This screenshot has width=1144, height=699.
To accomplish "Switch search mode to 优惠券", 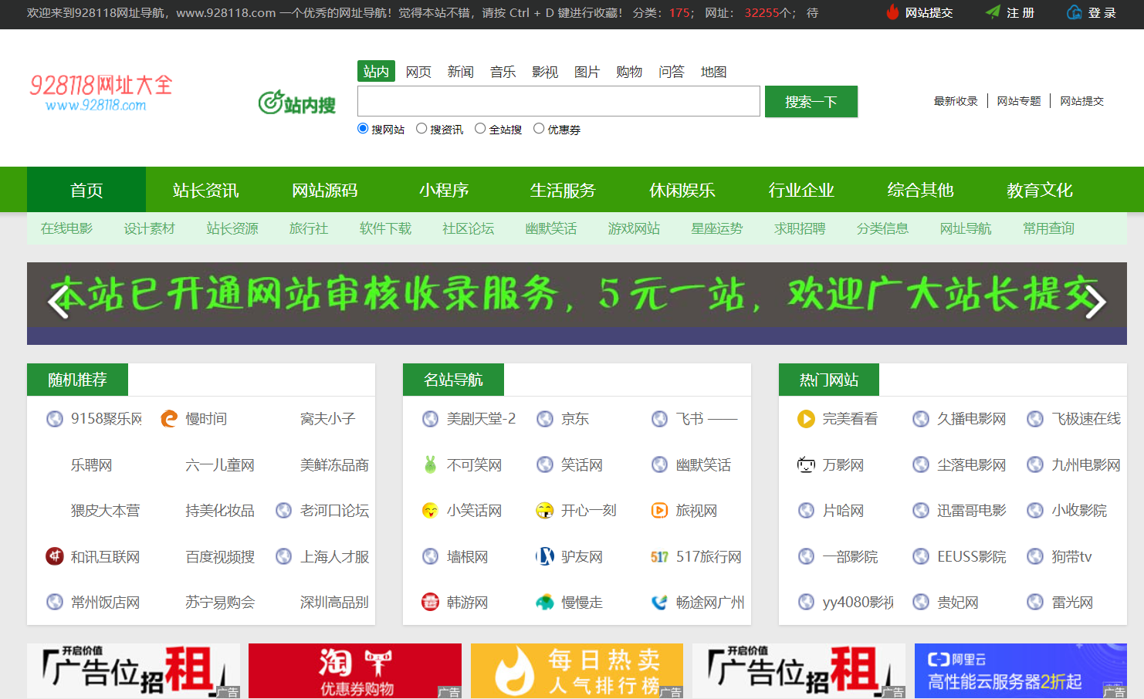I will pos(539,128).
